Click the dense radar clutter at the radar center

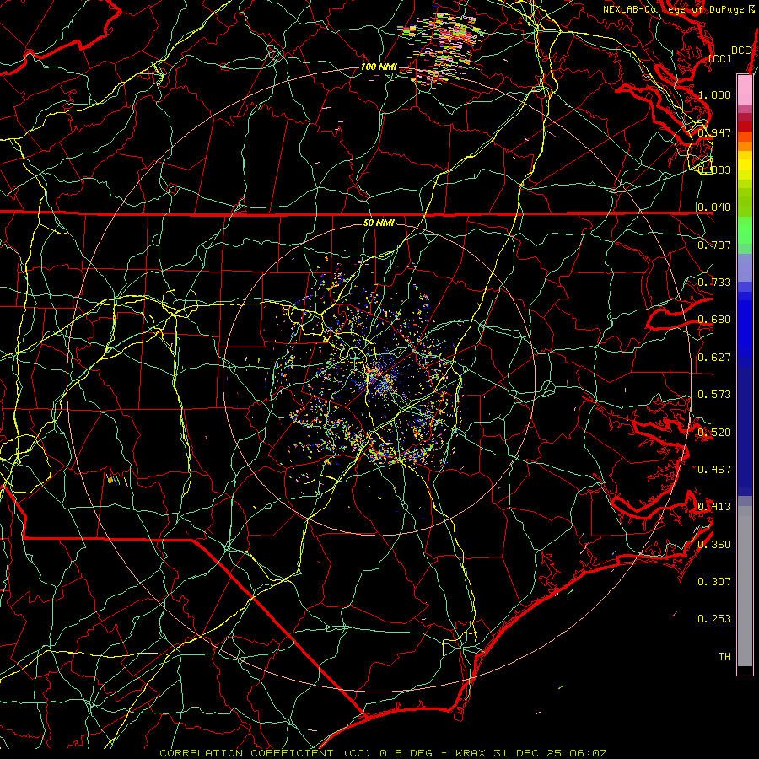pos(381,379)
